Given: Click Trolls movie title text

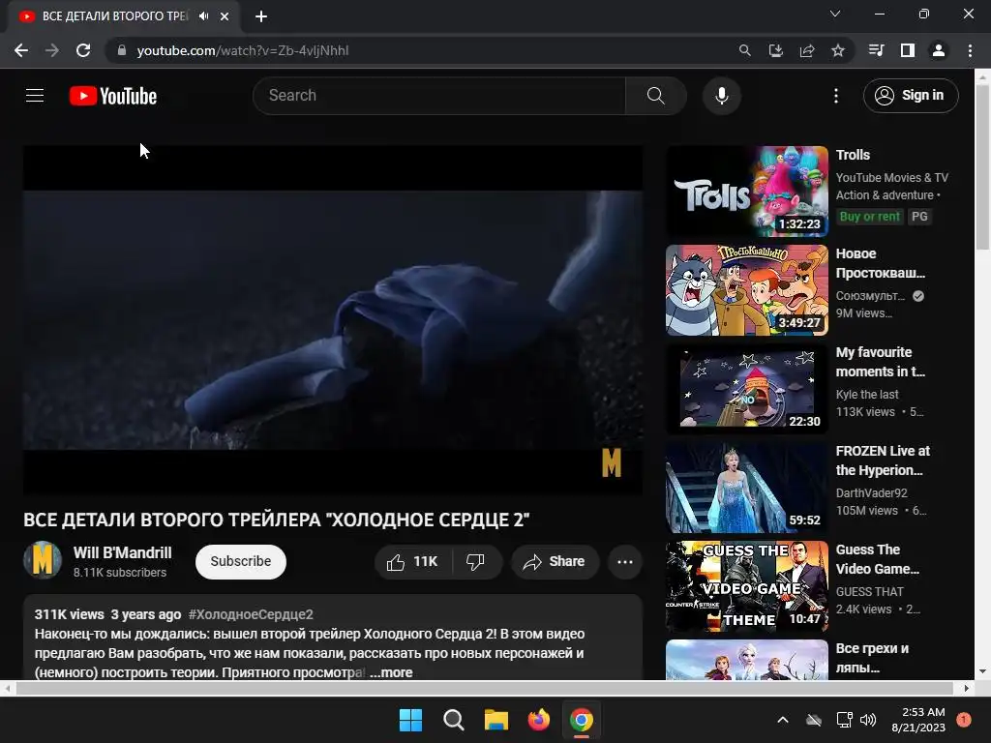Looking at the screenshot, I should tap(854, 155).
